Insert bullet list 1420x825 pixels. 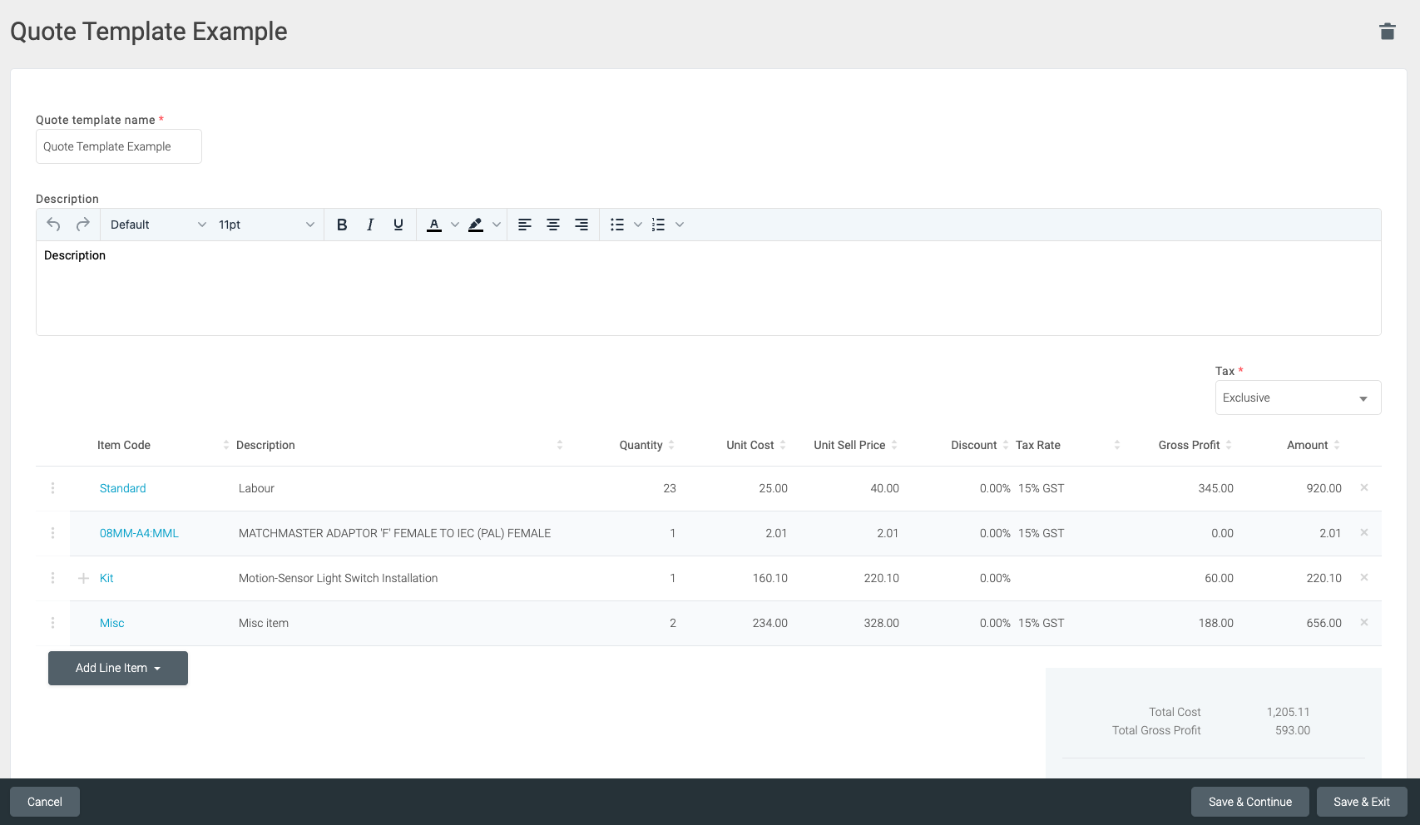coord(617,225)
